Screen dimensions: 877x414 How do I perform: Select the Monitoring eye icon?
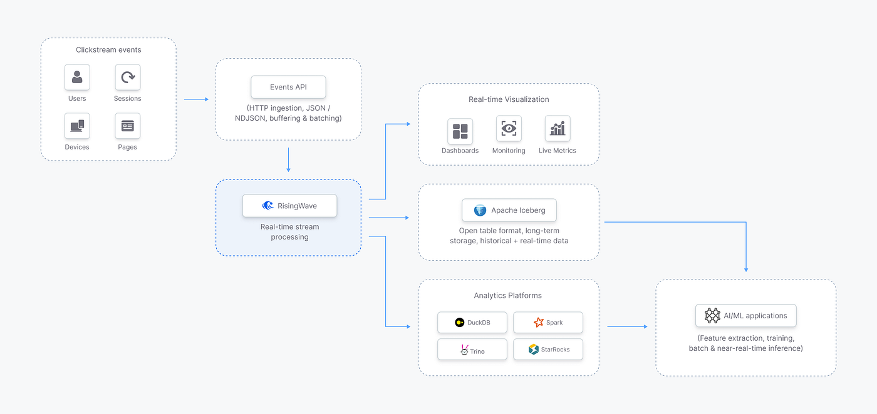(x=509, y=128)
